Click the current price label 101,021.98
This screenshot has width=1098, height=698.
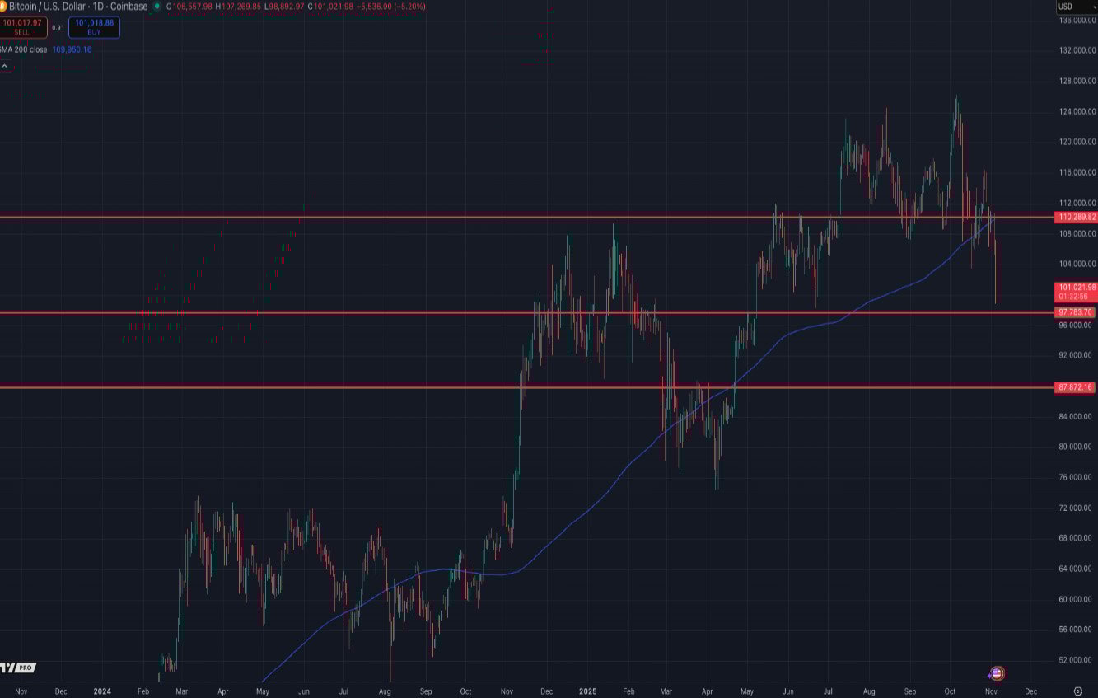click(1076, 287)
